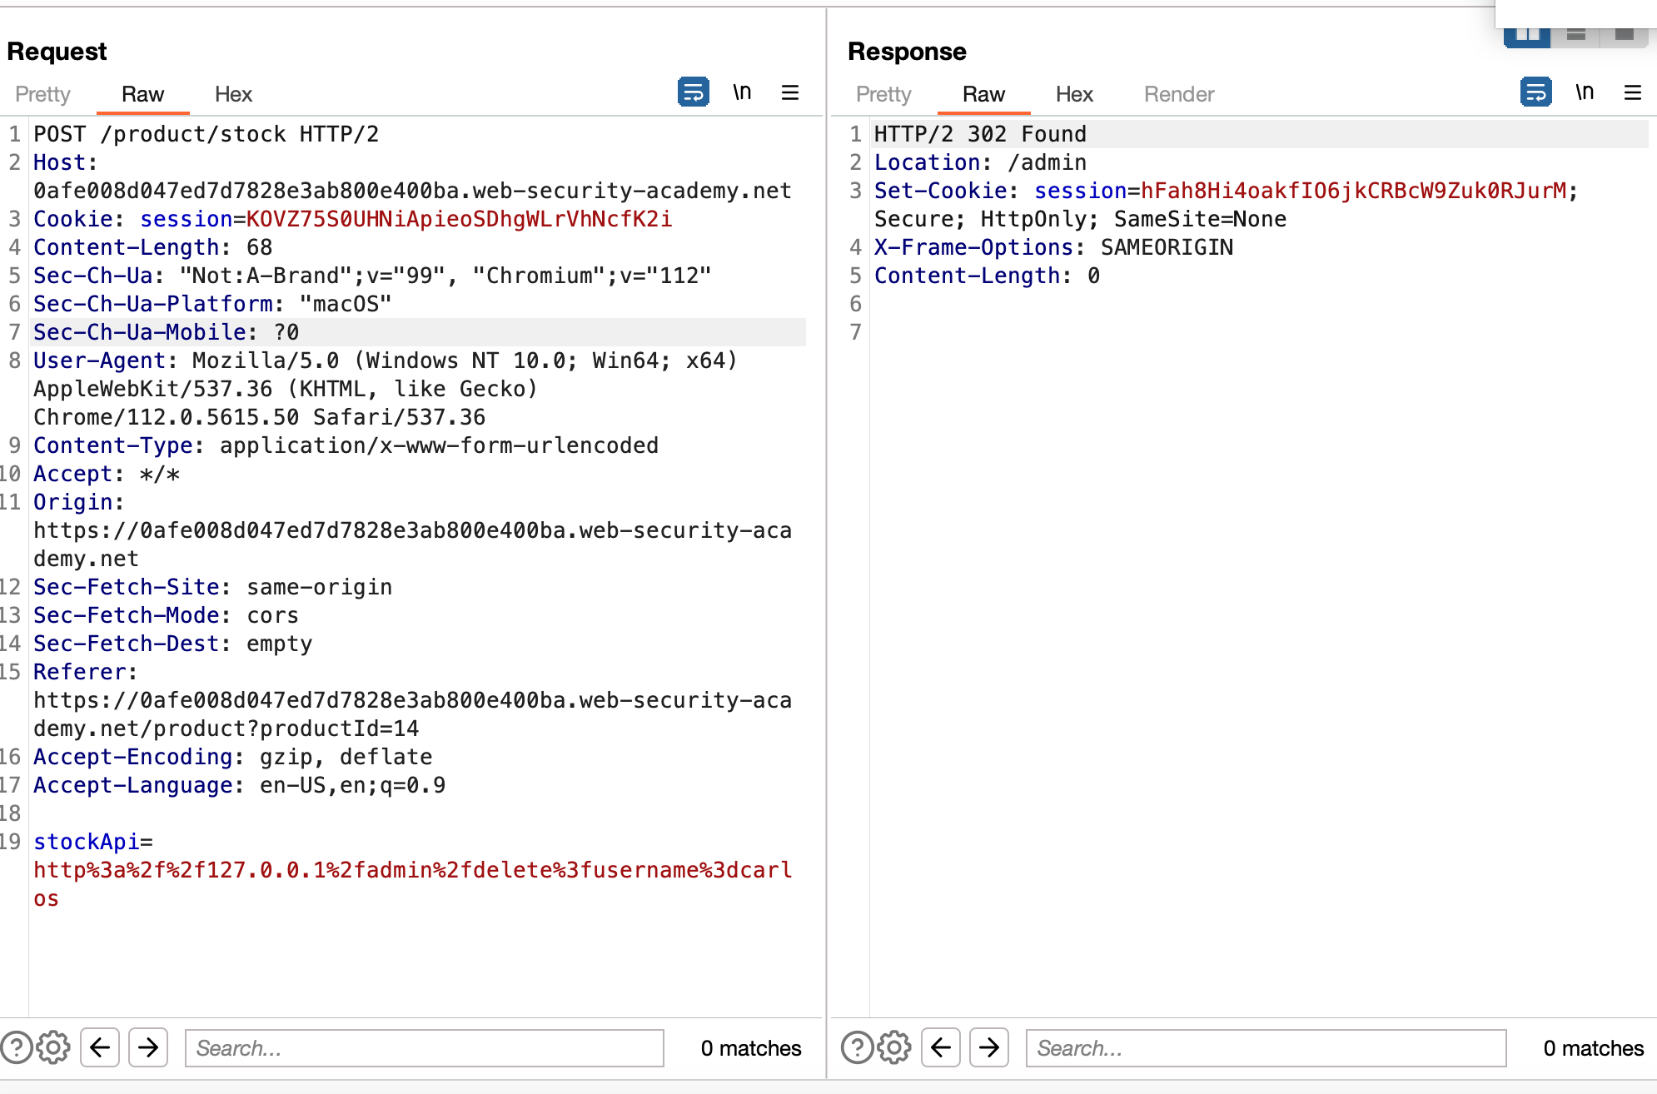
Task: Go to previous match in Request search
Action: 100,1047
